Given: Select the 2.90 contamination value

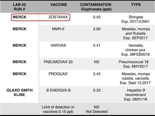Looking at the screenshot, I should coord(97,29).
